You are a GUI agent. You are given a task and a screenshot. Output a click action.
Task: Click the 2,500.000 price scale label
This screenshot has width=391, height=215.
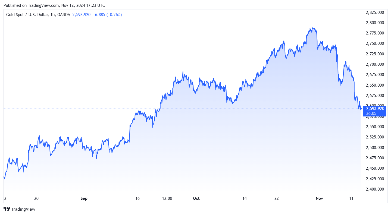(375, 148)
